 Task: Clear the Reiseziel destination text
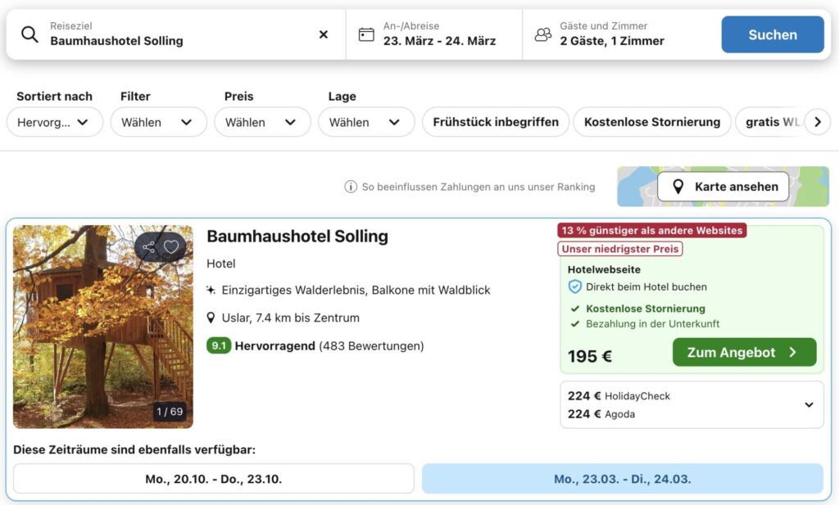323,34
